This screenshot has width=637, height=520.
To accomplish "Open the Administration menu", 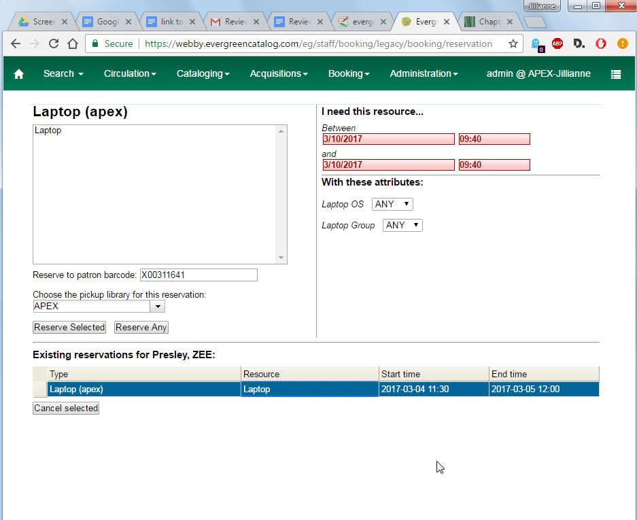I will [424, 73].
